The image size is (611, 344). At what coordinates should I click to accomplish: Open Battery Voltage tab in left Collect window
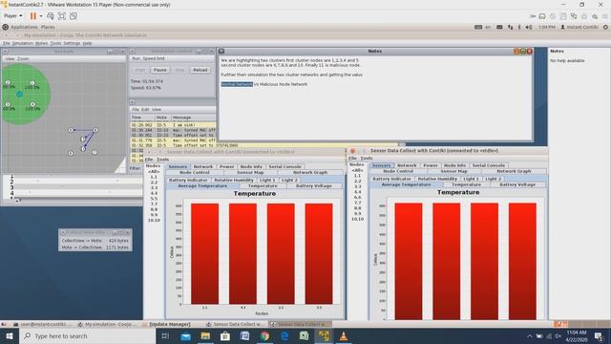(314, 186)
